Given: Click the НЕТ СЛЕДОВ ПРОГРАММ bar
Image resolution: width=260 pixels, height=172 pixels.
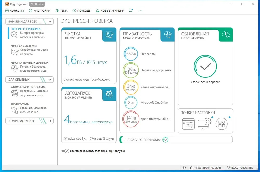Looking at the screenshot, I should click(176, 140).
